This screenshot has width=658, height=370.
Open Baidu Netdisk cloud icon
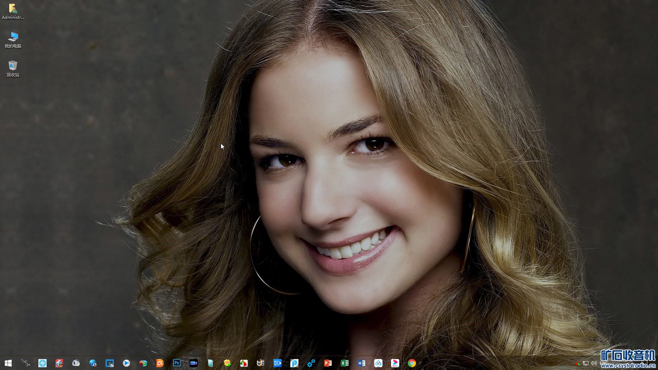pyautogui.click(x=378, y=363)
